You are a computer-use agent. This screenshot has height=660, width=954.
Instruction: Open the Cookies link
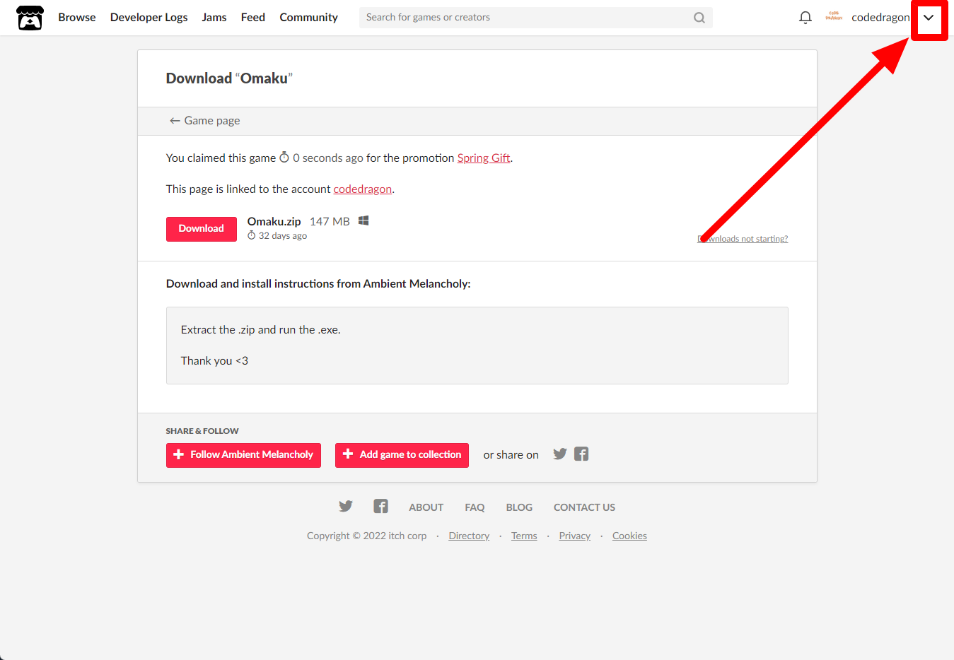(x=629, y=536)
